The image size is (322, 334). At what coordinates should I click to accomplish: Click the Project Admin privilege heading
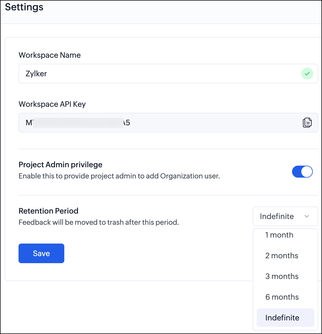60,165
